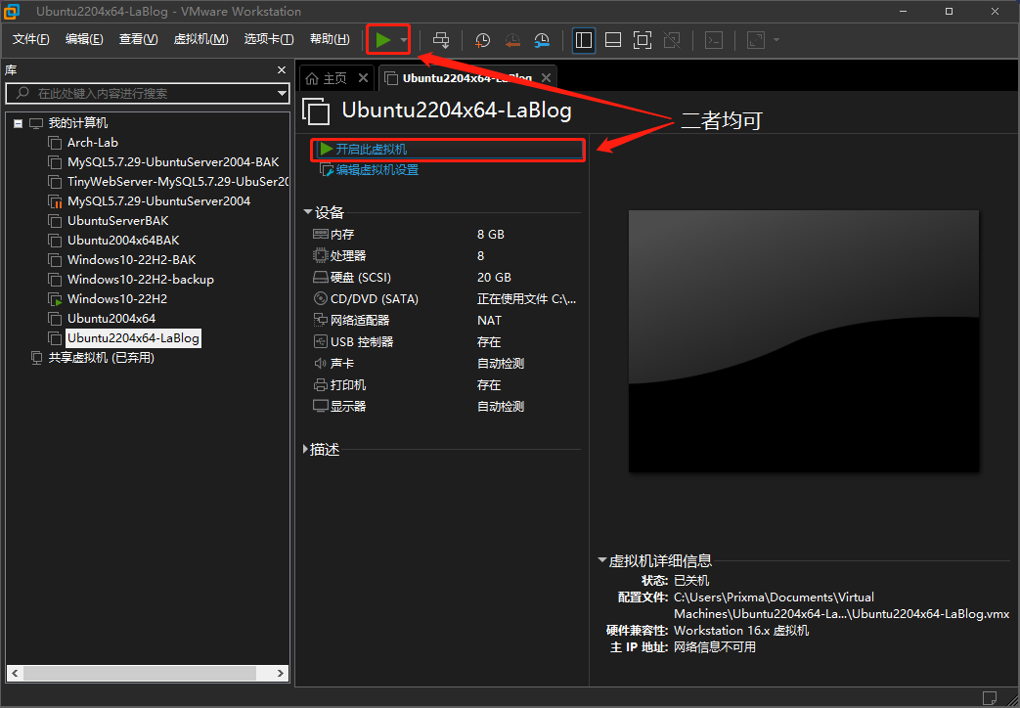Collapse the 虚拟机详细信息 section
This screenshot has height=708, width=1020.
pos(601,559)
